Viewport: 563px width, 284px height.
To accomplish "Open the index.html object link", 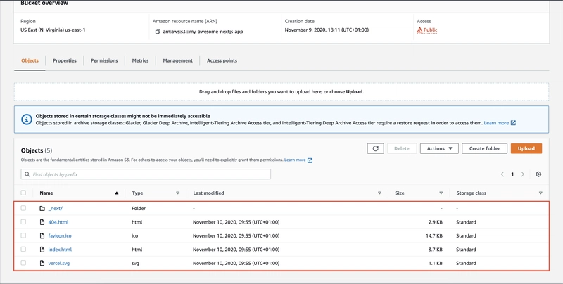I will click(60, 250).
